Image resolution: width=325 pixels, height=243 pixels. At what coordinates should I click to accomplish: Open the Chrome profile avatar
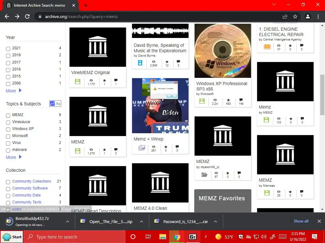[x=308, y=16]
